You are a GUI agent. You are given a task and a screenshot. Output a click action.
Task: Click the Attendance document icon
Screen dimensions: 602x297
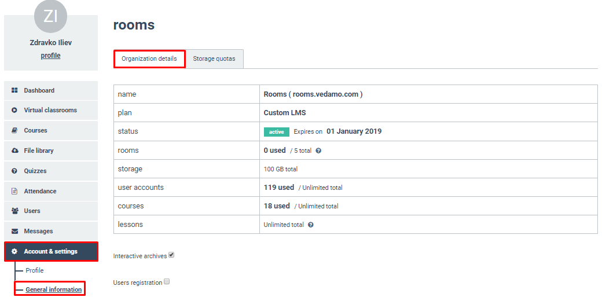14,191
